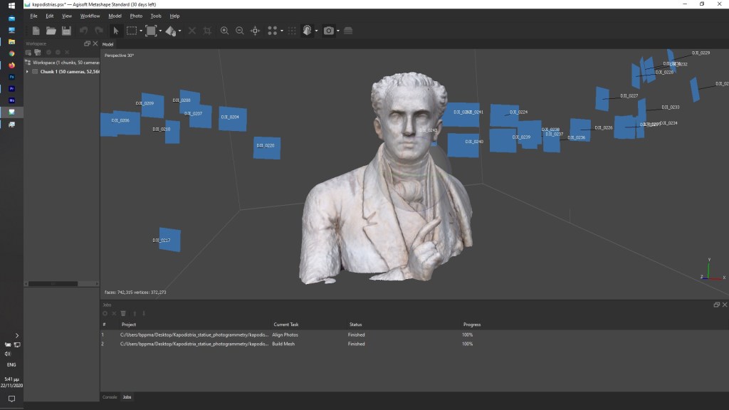Click the Zoom Out magnifier icon
729x410 pixels.
click(x=239, y=31)
